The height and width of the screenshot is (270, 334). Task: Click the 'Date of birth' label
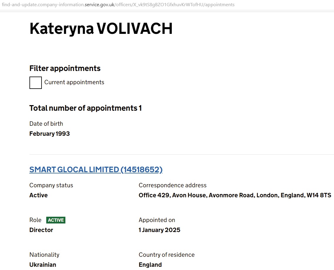tap(46, 124)
